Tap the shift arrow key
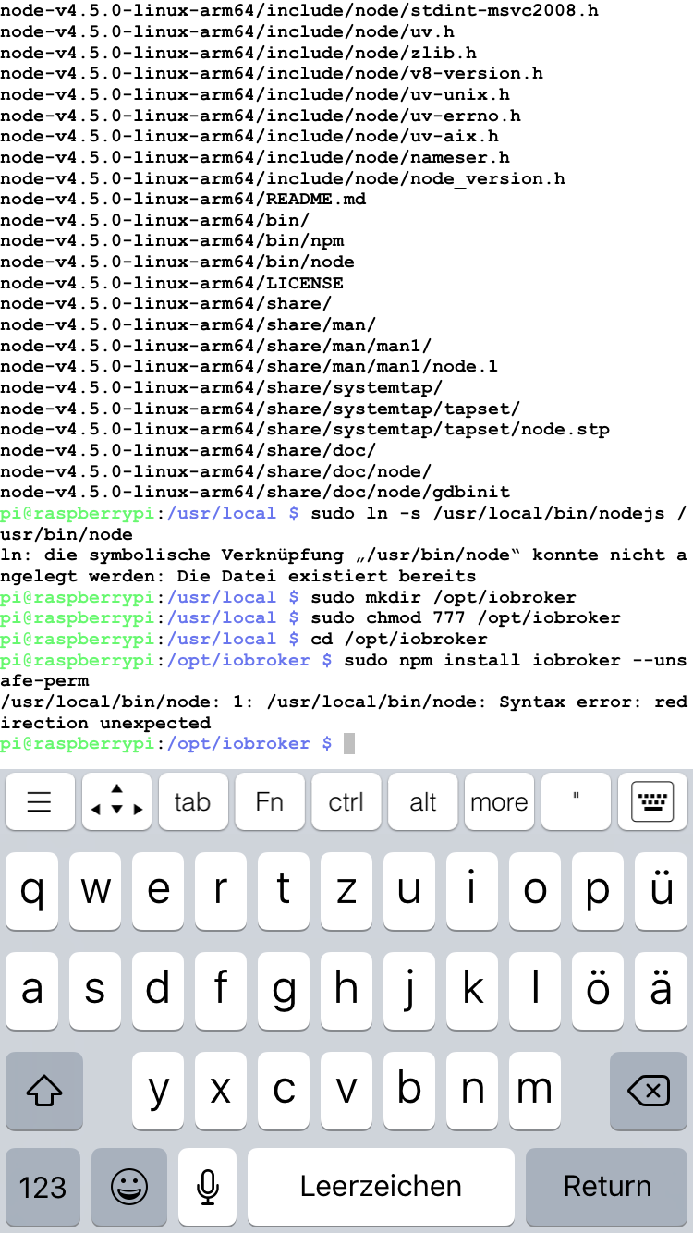The image size is (693, 1233). pyautogui.click(x=44, y=1091)
